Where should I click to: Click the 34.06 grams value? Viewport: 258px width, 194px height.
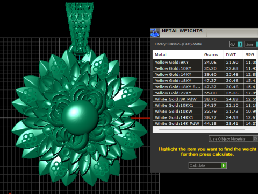click(210, 63)
